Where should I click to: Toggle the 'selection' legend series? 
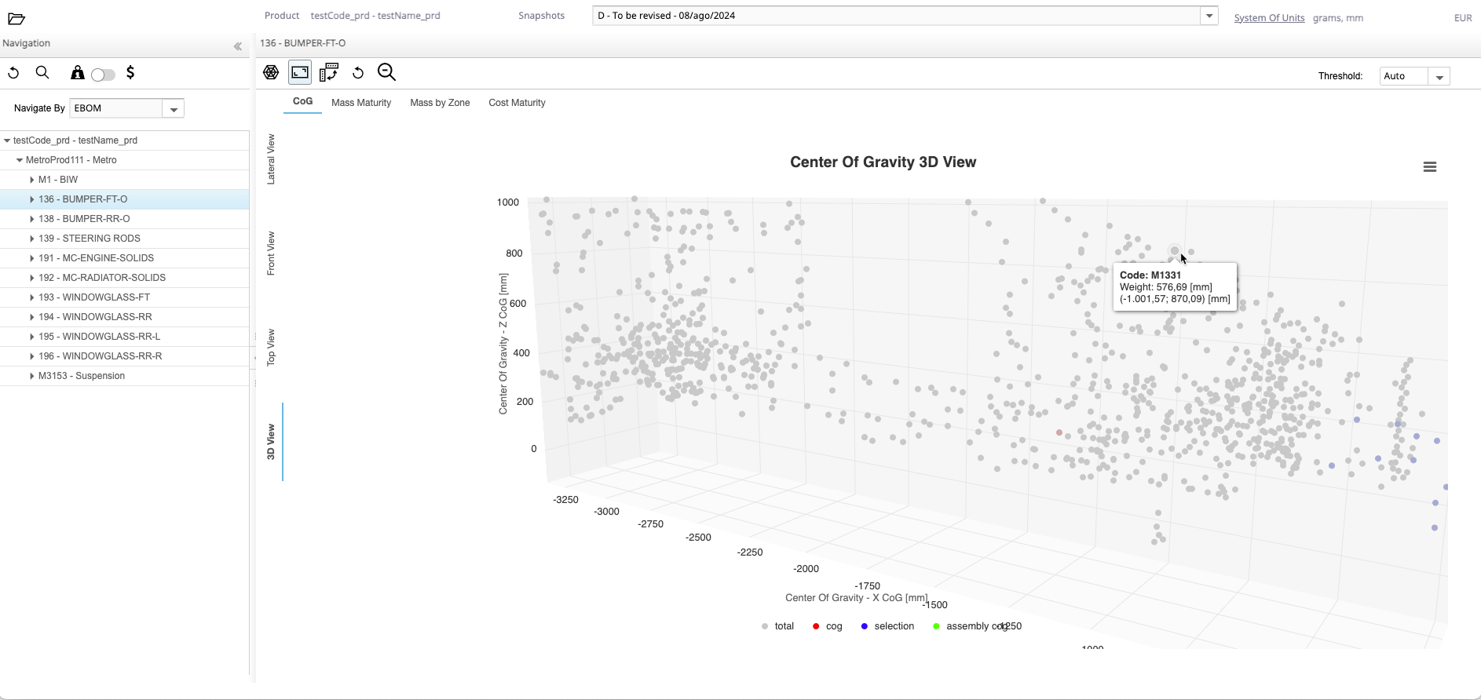pos(887,626)
